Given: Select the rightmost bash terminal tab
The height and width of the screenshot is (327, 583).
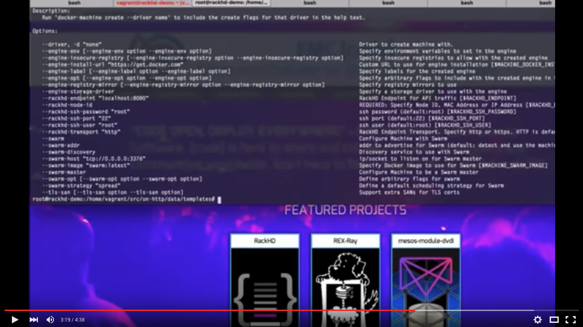Looking at the screenshot, I should click(x=545, y=2).
